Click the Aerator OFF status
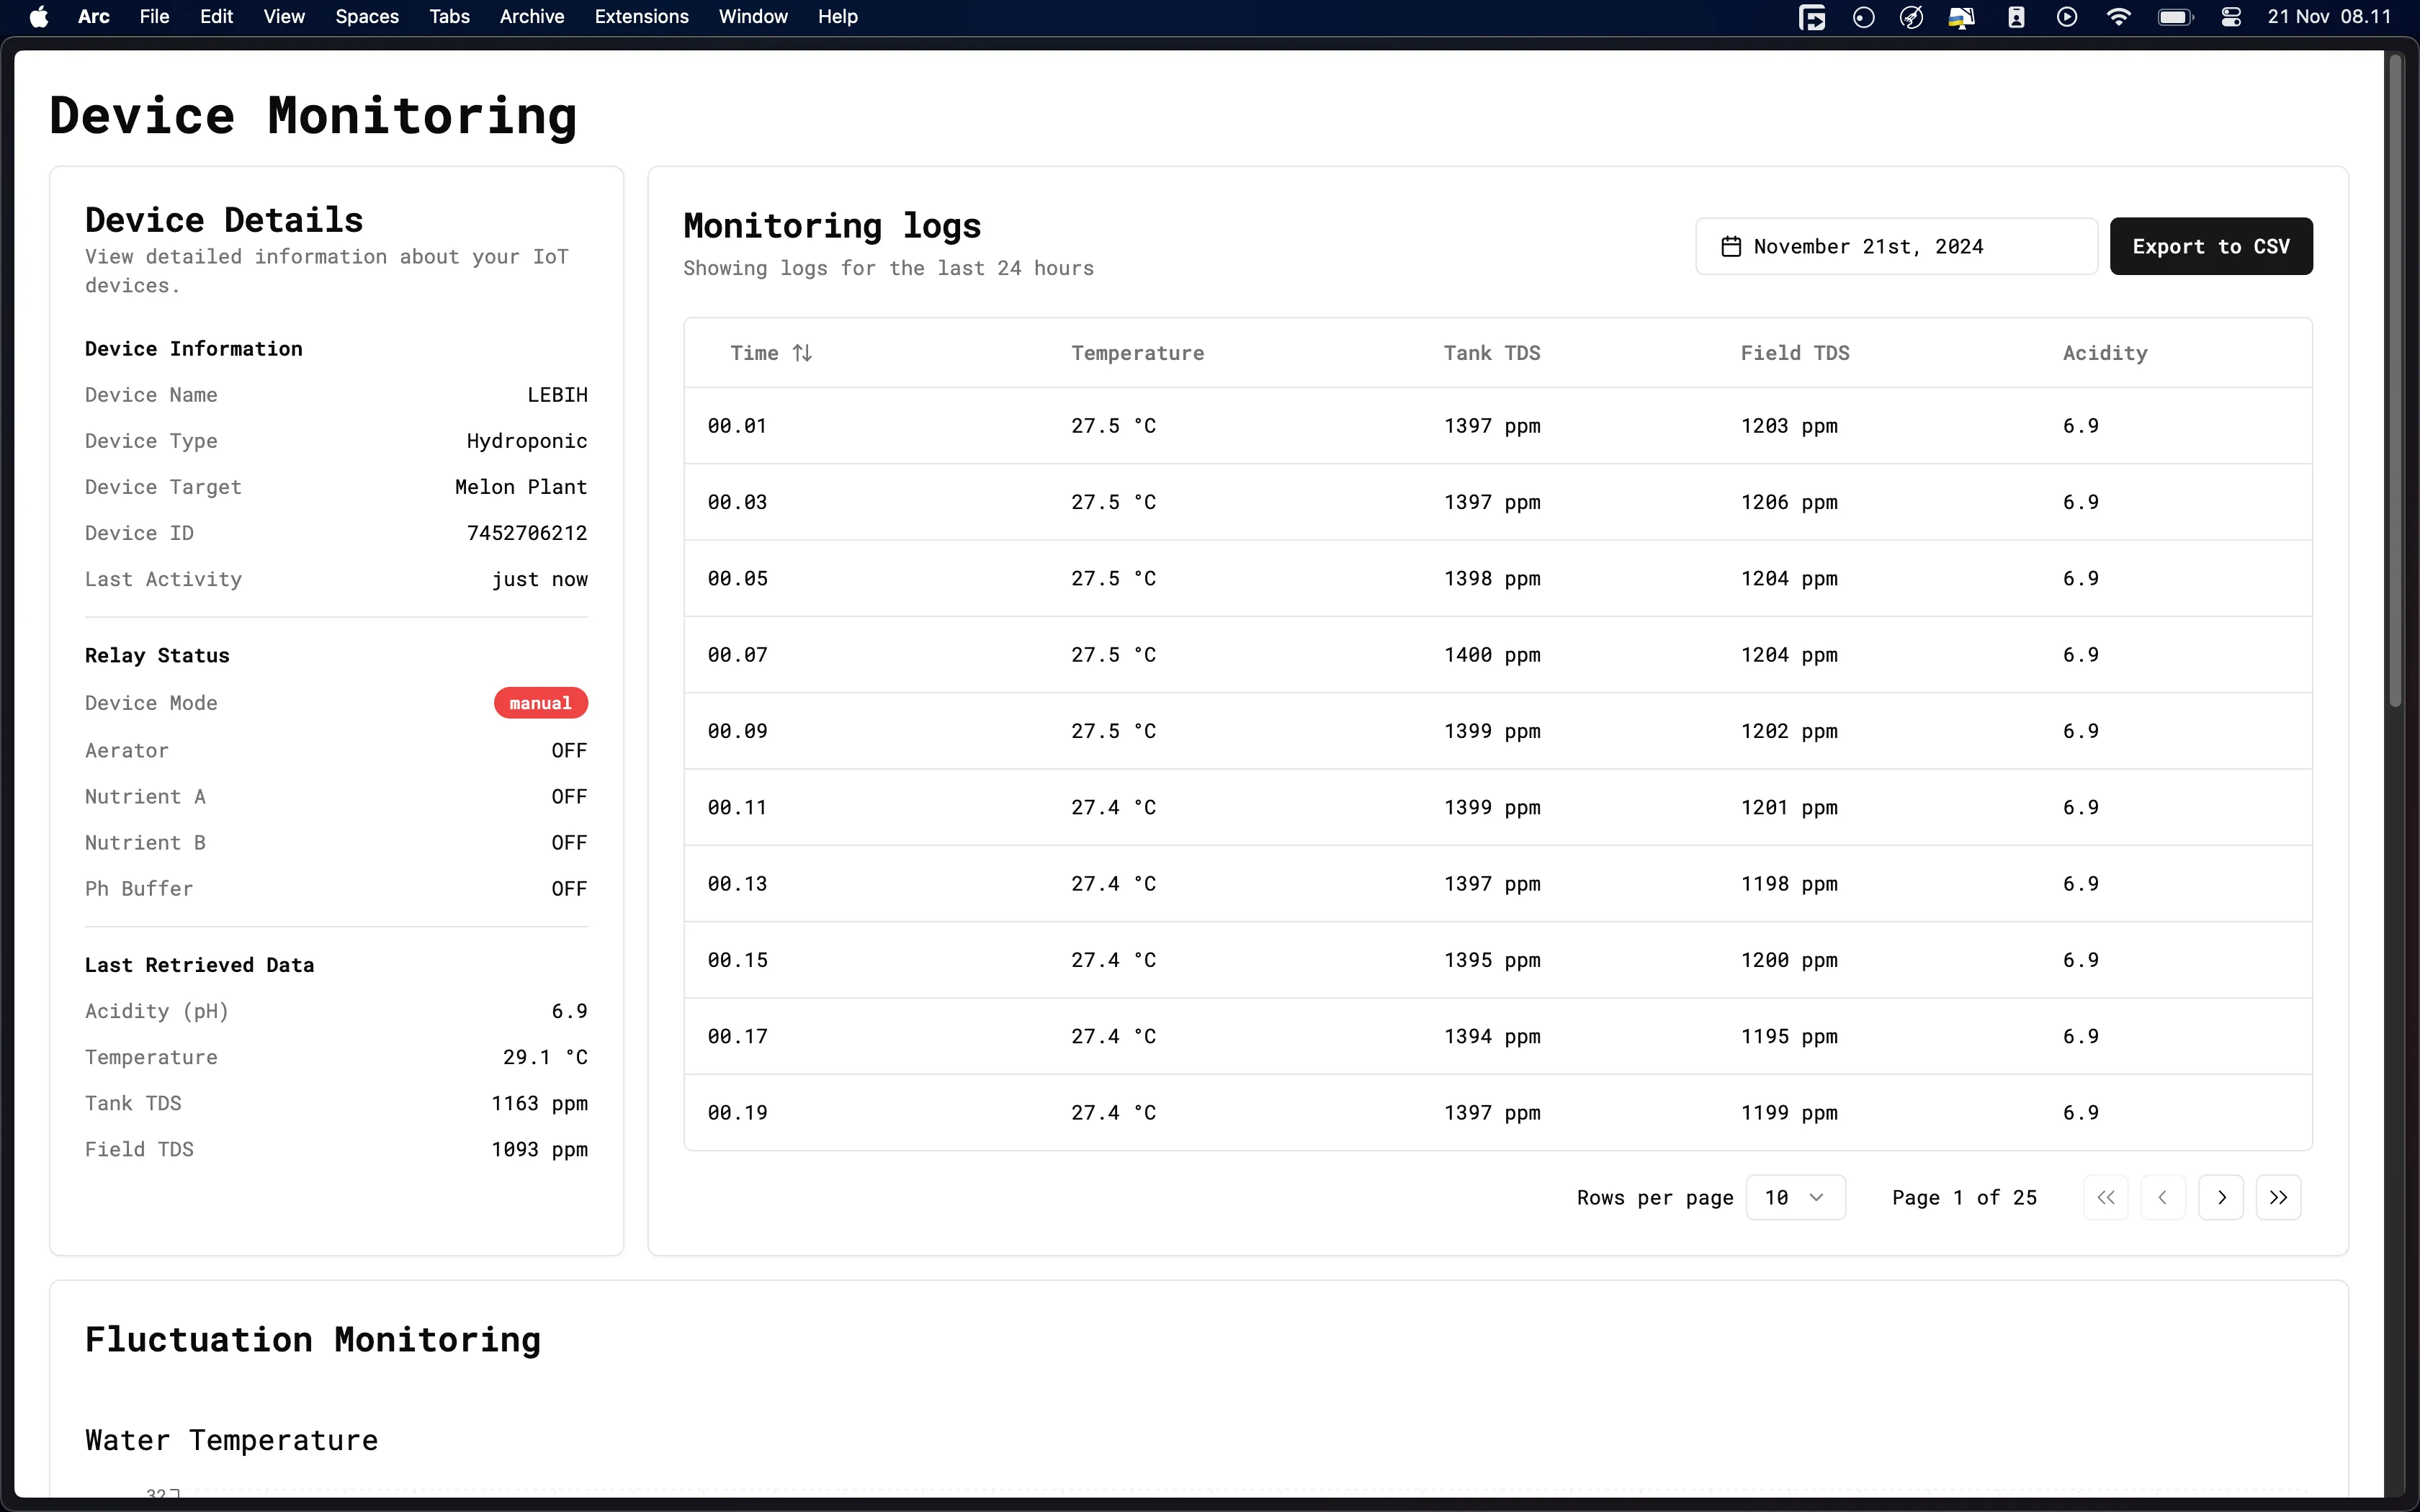The width and height of the screenshot is (2420, 1512). [x=569, y=751]
